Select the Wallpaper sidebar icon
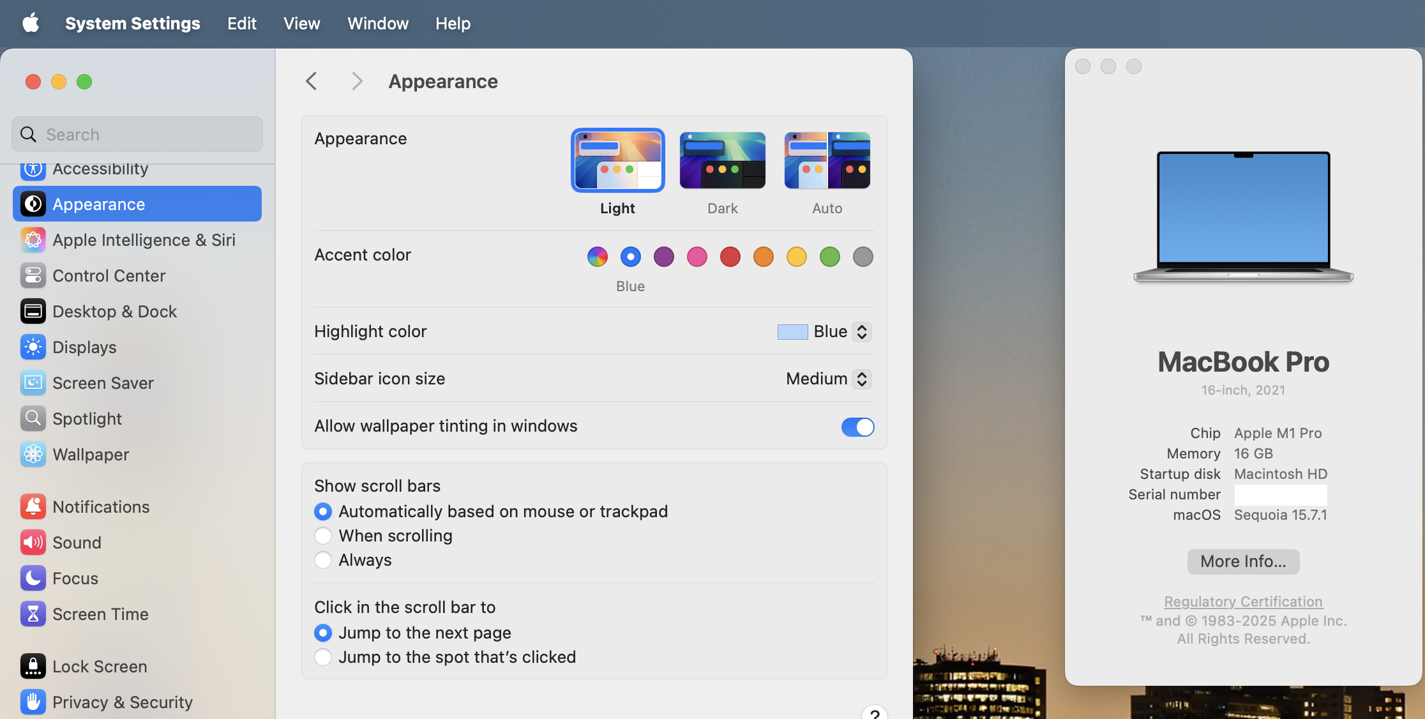 pyautogui.click(x=33, y=455)
